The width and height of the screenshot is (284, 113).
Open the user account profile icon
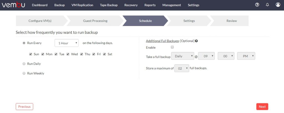(278, 5)
